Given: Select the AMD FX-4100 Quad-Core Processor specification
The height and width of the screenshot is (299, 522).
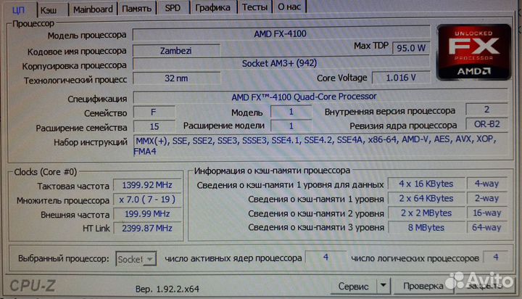Looking at the screenshot, I should click(x=320, y=97).
